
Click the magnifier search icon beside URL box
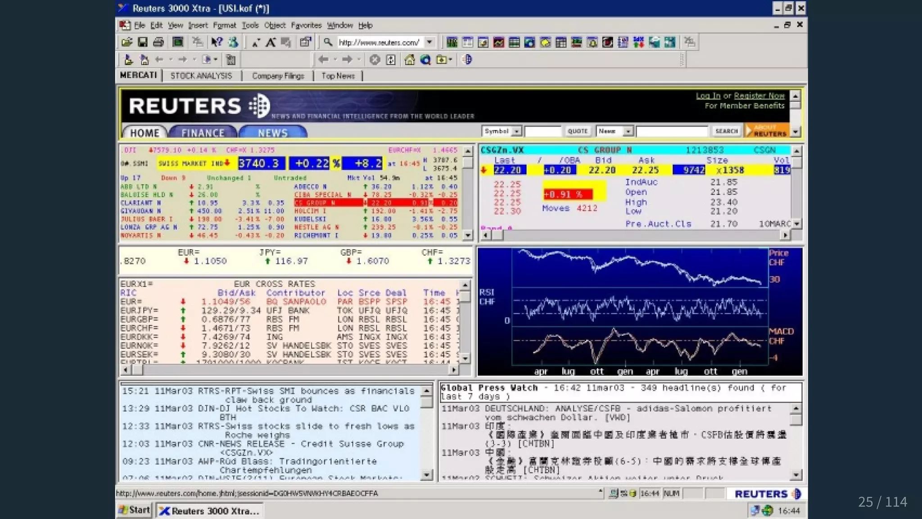pyautogui.click(x=328, y=42)
